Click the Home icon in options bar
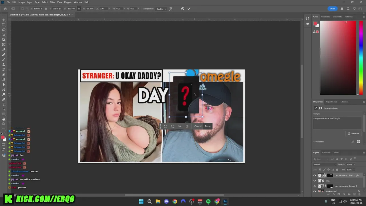This screenshot has height=206, width=366. [x=5, y=9]
